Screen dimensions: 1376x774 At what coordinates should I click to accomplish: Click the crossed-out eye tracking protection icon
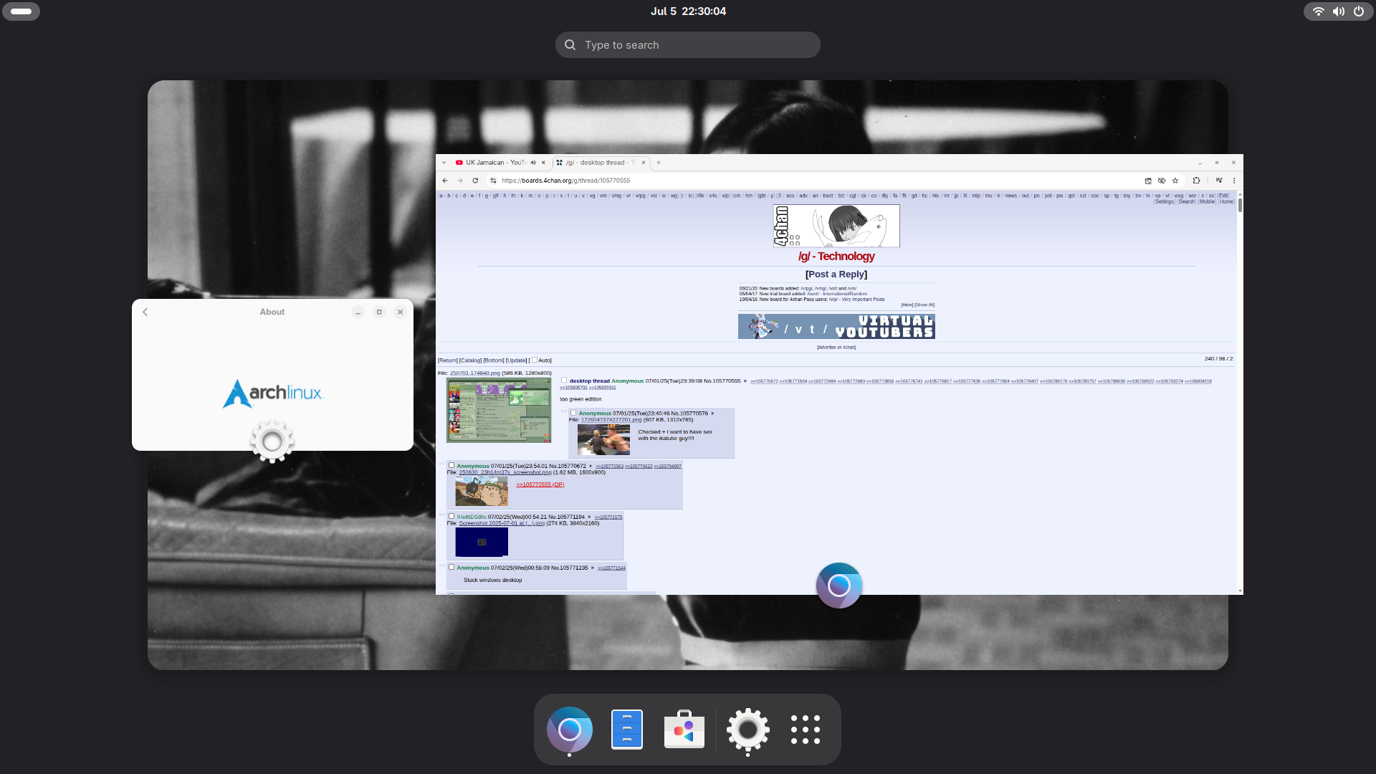1162,181
